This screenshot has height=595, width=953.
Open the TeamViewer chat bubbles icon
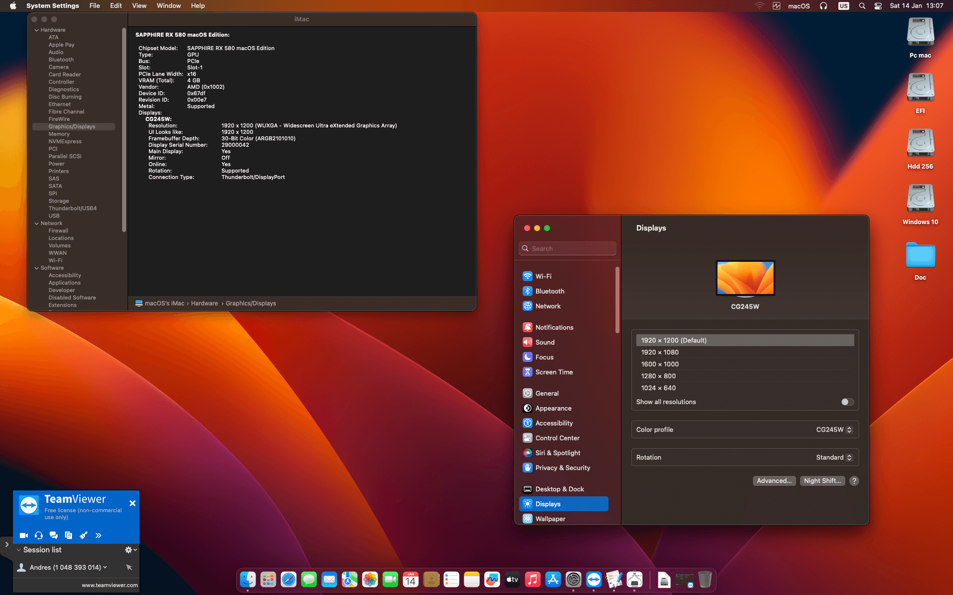[x=54, y=535]
